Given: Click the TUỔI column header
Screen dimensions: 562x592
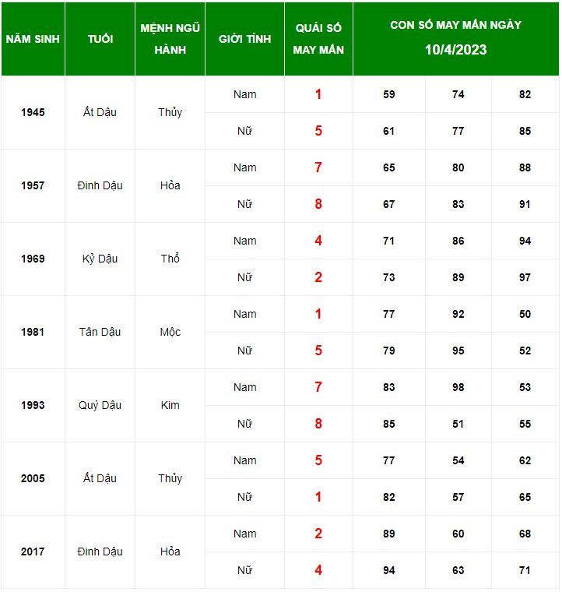Looking at the screenshot, I should tap(100, 39).
